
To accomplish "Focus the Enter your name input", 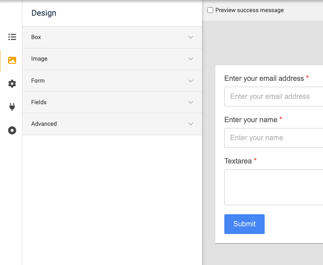I will [x=274, y=138].
